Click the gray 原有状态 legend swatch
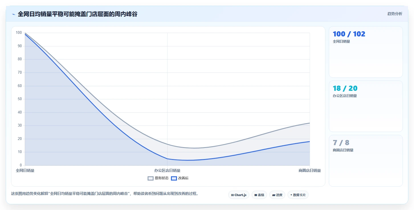The width and height of the screenshot is (414, 210). click(x=150, y=178)
